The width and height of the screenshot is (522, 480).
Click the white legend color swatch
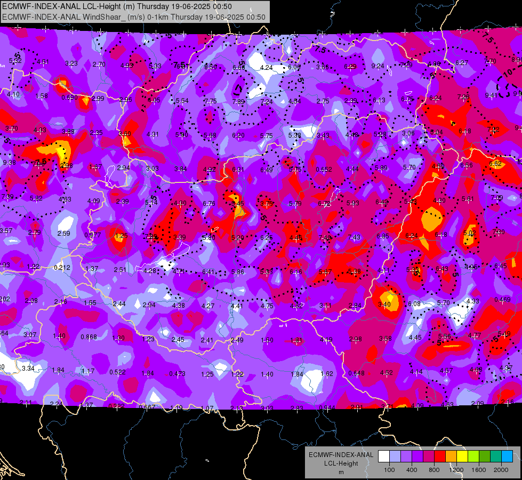(384, 457)
